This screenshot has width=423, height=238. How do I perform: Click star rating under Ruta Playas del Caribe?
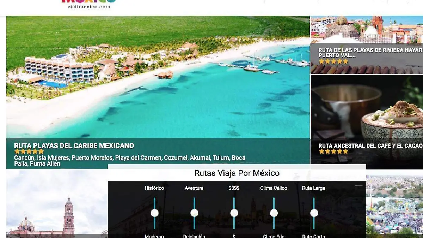coord(29,151)
